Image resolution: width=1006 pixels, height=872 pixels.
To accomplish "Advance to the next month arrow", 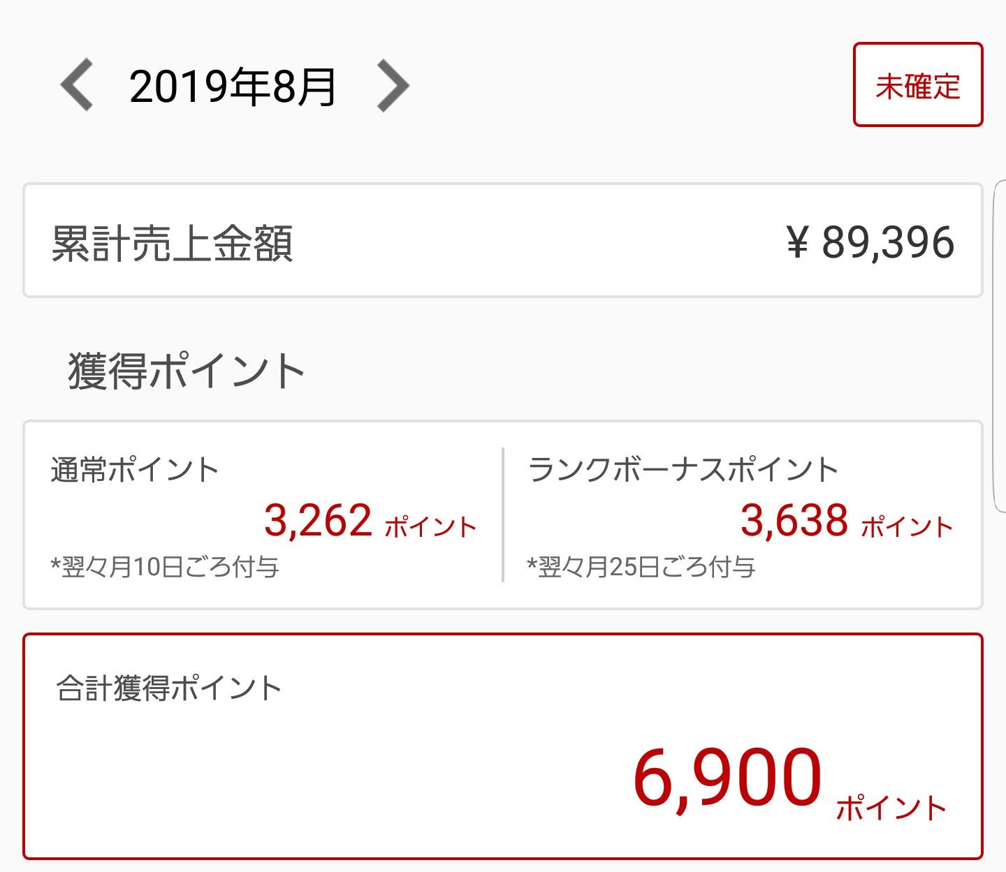I will 393,86.
